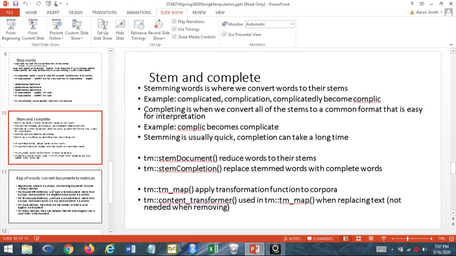The width and height of the screenshot is (456, 256).
Task: Click the zoom slider handle
Action: pos(408,239)
